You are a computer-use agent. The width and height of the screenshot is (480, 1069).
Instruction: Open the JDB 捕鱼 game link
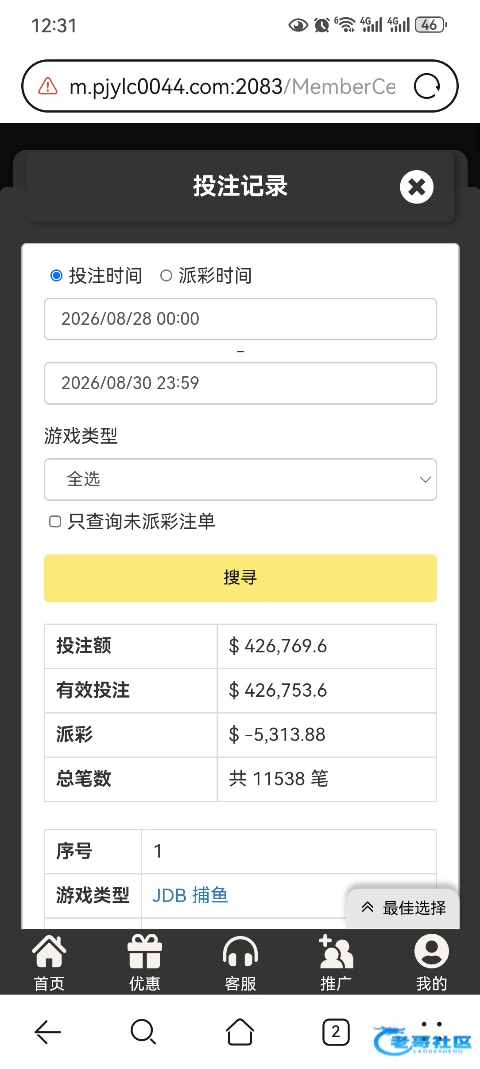190,895
